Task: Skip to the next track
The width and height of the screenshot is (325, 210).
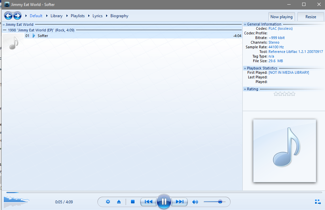Action: pos(180,202)
